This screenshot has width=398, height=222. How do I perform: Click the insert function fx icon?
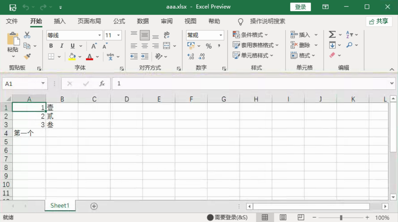click(102, 84)
